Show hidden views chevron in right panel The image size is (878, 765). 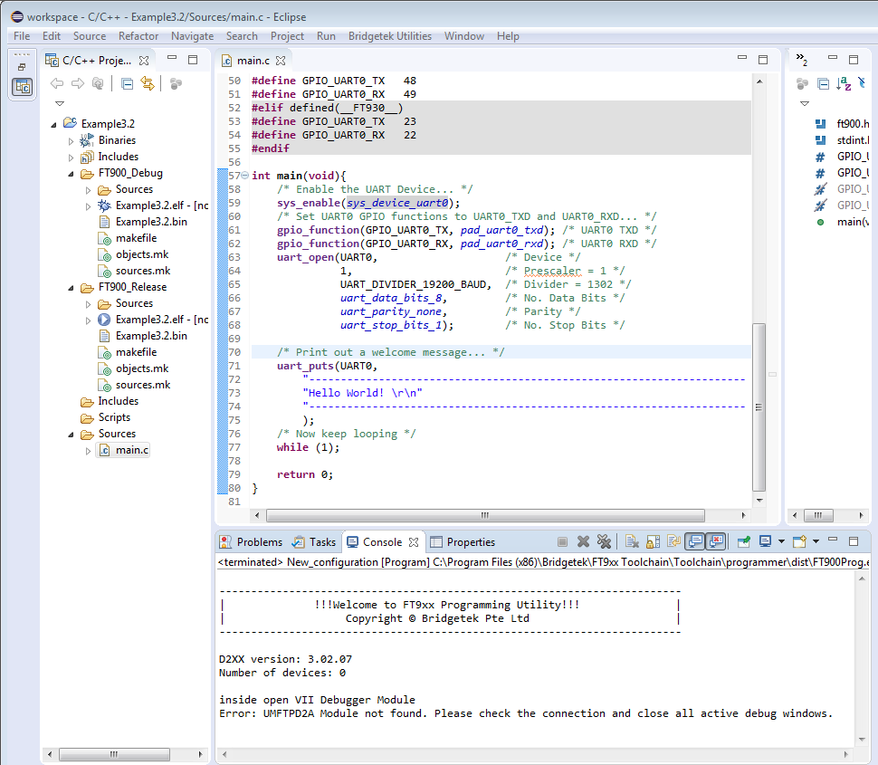coord(802,59)
